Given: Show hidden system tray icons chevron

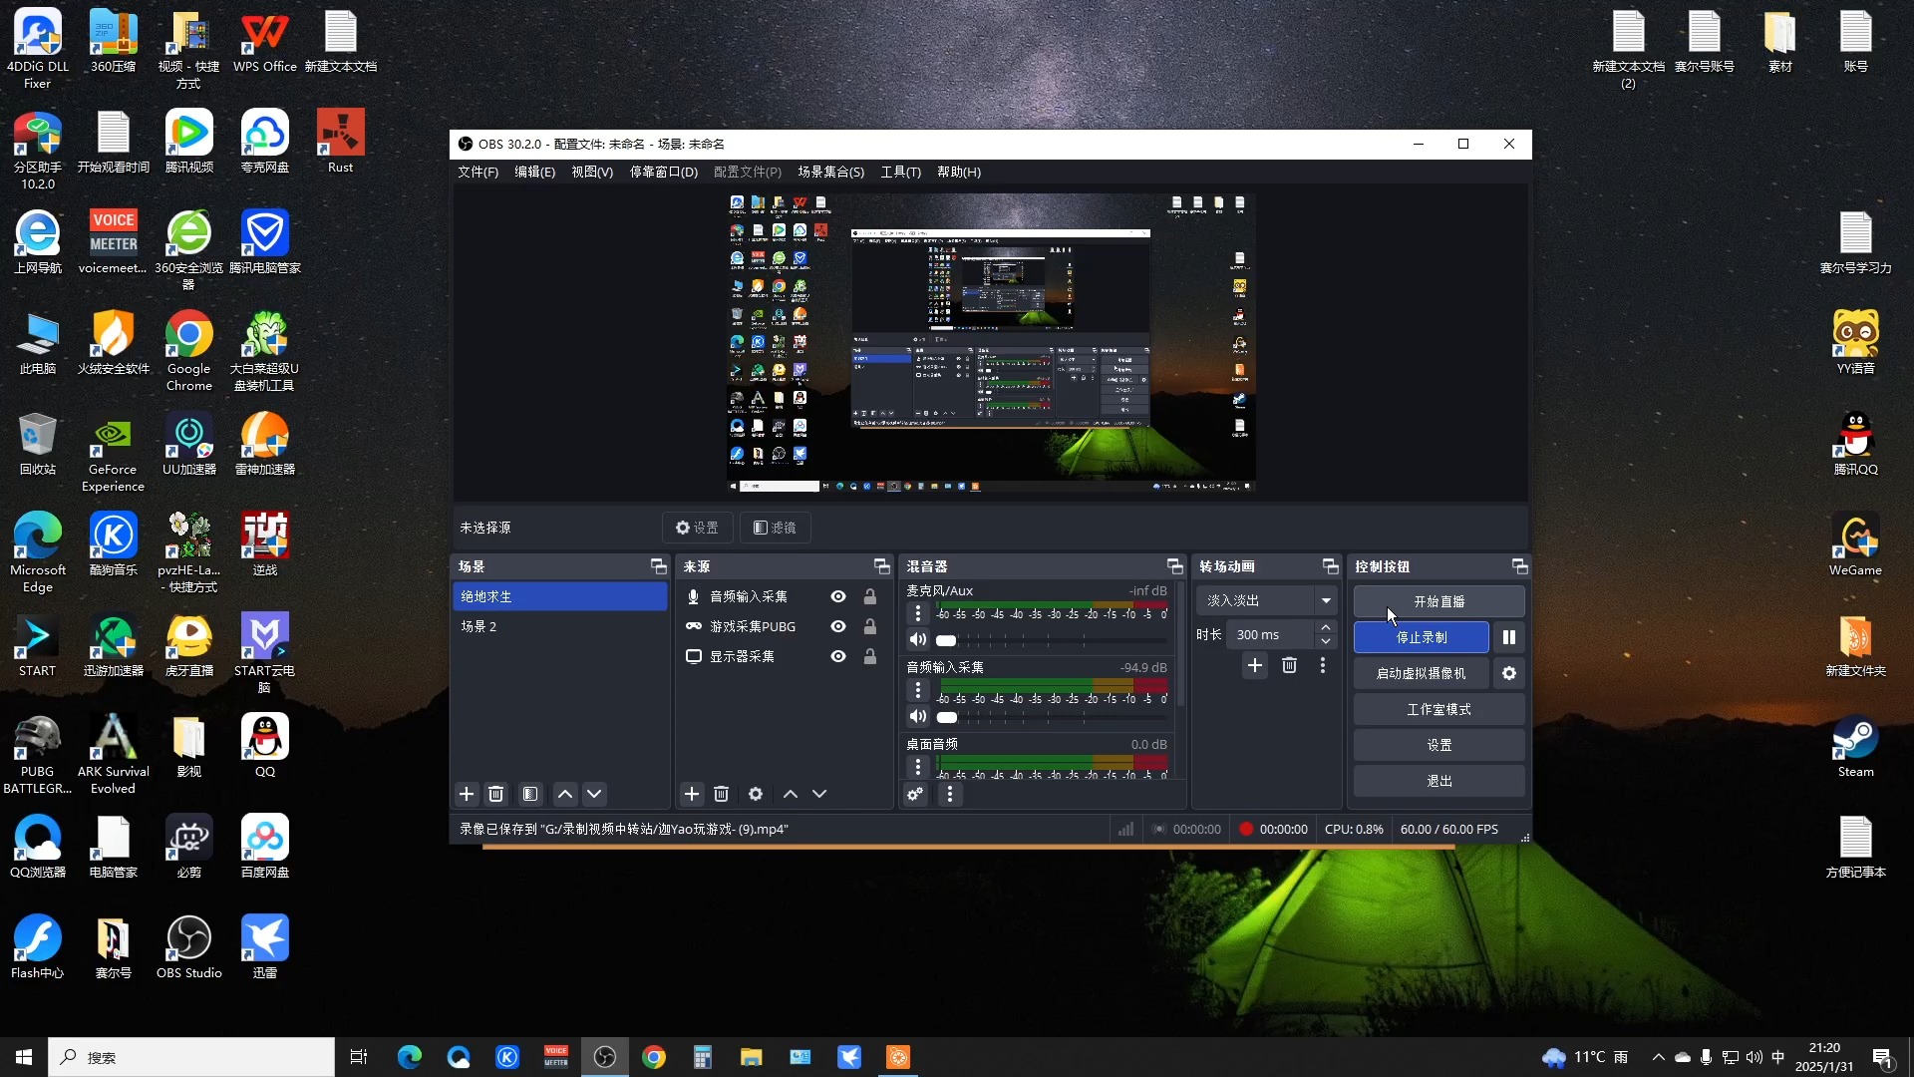Looking at the screenshot, I should [x=1658, y=1057].
